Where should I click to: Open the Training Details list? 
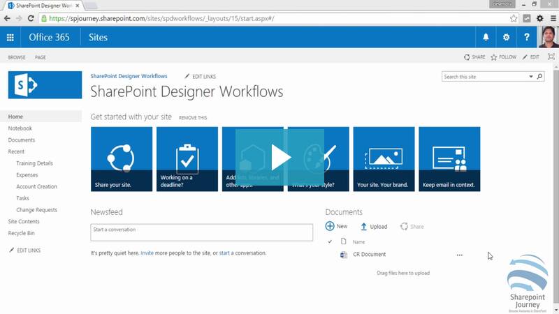pyautogui.click(x=34, y=163)
